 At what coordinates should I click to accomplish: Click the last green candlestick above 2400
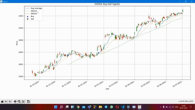pyautogui.click(x=183, y=11)
